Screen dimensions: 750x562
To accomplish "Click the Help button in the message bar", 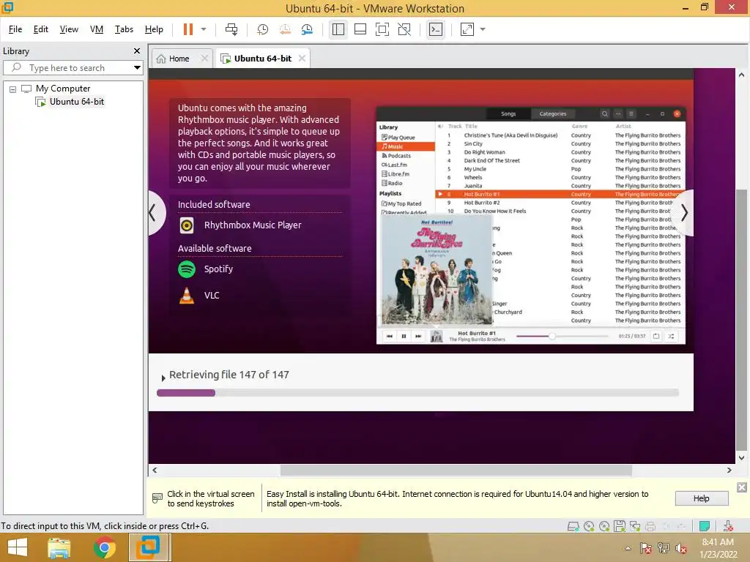I will [x=702, y=498].
